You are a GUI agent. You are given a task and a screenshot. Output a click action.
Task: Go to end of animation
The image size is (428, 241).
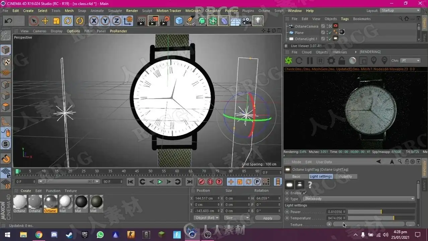click(190, 182)
